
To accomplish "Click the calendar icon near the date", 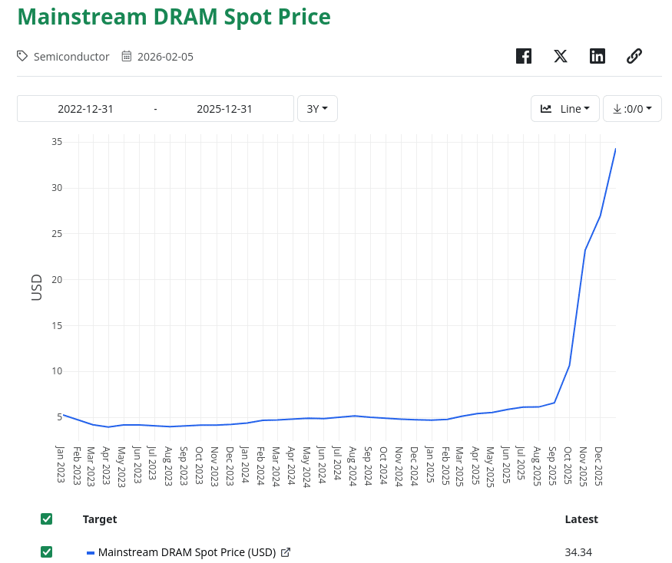I will tap(127, 56).
